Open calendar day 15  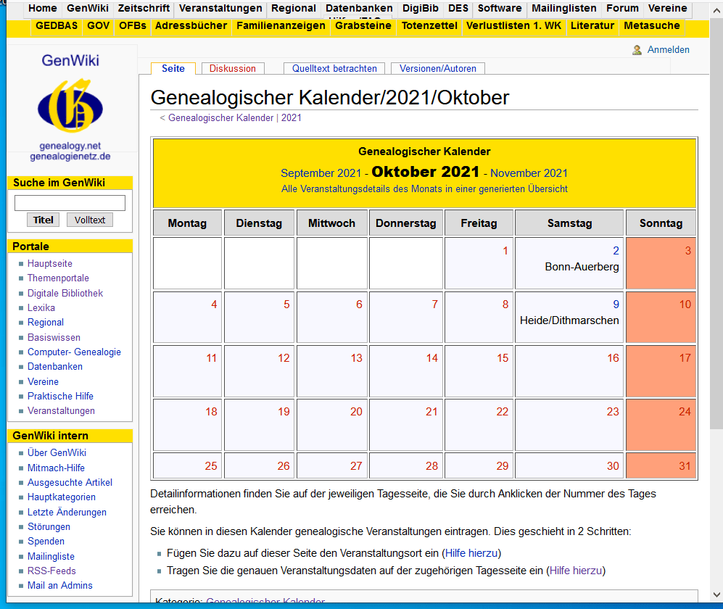pyautogui.click(x=502, y=357)
